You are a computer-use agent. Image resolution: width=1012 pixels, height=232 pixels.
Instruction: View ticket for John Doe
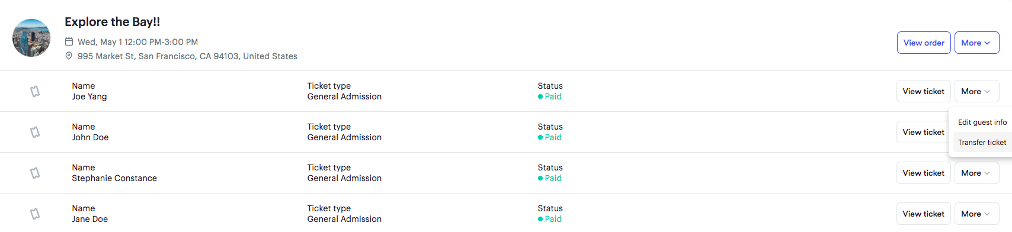pyautogui.click(x=923, y=132)
